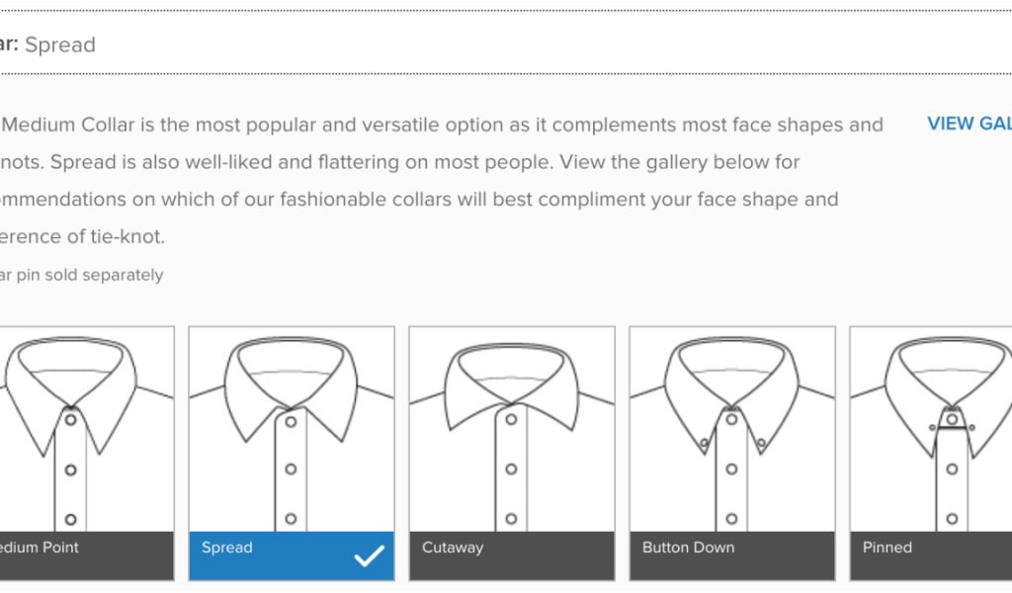Choose the Button Down label bar
The width and height of the screenshot is (1012, 593).
tap(731, 555)
